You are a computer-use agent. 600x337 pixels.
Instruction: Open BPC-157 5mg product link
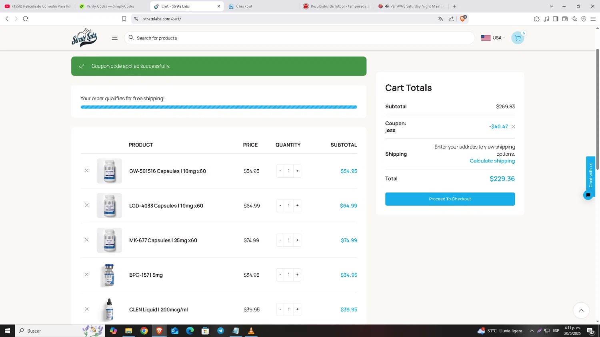tap(146, 275)
